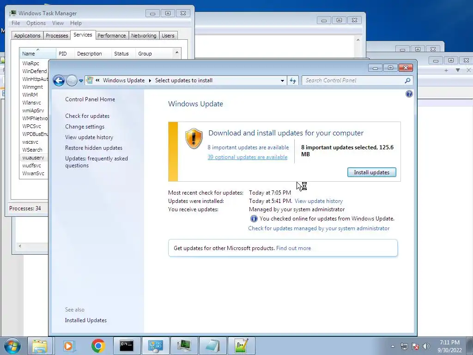The image size is (473, 355).
Task: Switch to Performance tab in Task Manager
Action: (112, 36)
